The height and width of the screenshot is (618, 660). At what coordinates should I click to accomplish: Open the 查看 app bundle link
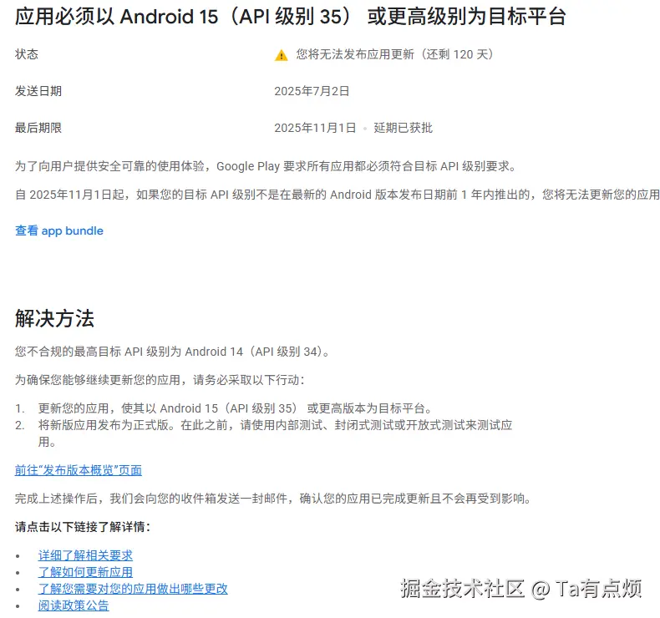coord(59,230)
